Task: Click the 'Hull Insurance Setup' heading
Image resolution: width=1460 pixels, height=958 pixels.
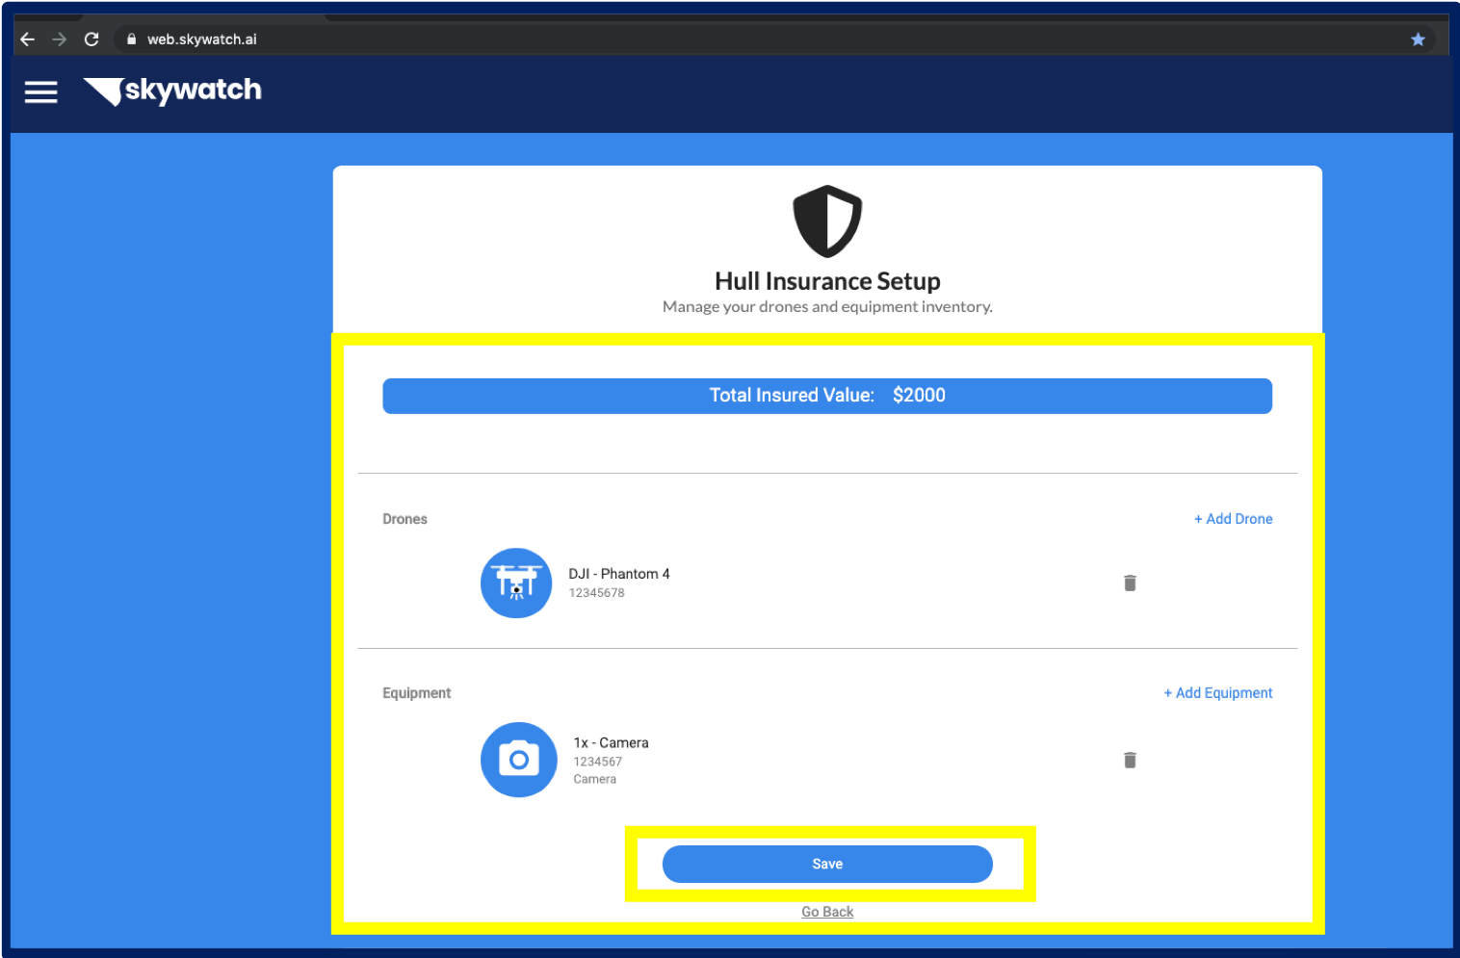Action: pyautogui.click(x=827, y=281)
